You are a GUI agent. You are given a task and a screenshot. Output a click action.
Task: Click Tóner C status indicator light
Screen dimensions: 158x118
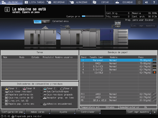coord(42,88)
